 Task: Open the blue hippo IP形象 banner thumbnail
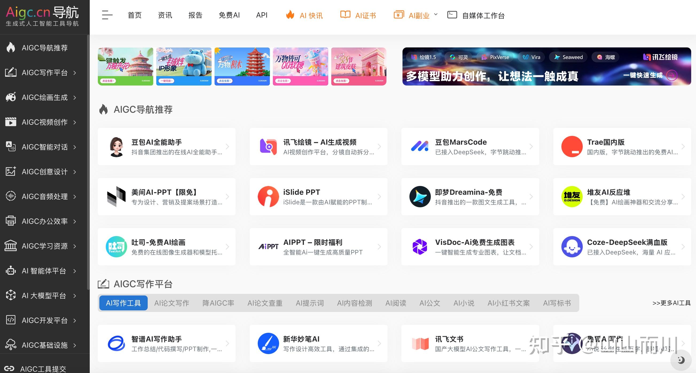click(184, 66)
